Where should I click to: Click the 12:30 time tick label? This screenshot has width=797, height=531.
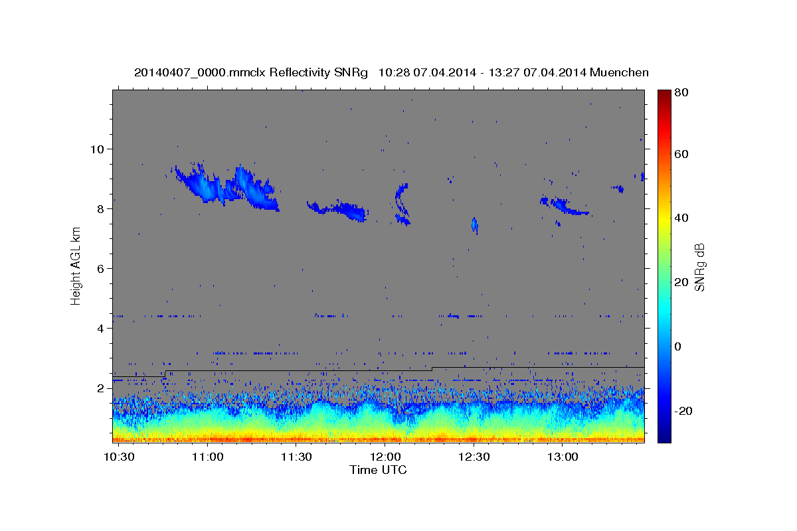pyautogui.click(x=474, y=457)
